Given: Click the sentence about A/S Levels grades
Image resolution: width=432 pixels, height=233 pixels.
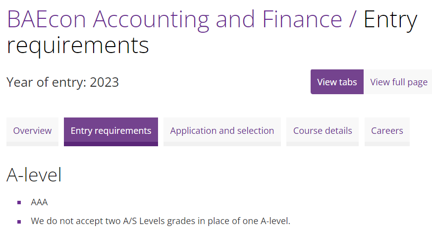Looking at the screenshot, I should click(x=160, y=221).
